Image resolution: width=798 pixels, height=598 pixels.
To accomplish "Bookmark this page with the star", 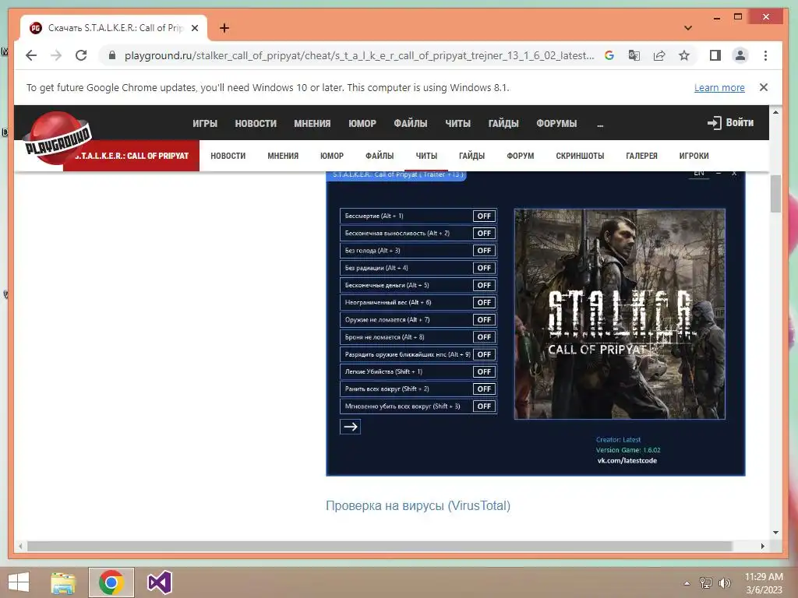I will (684, 55).
